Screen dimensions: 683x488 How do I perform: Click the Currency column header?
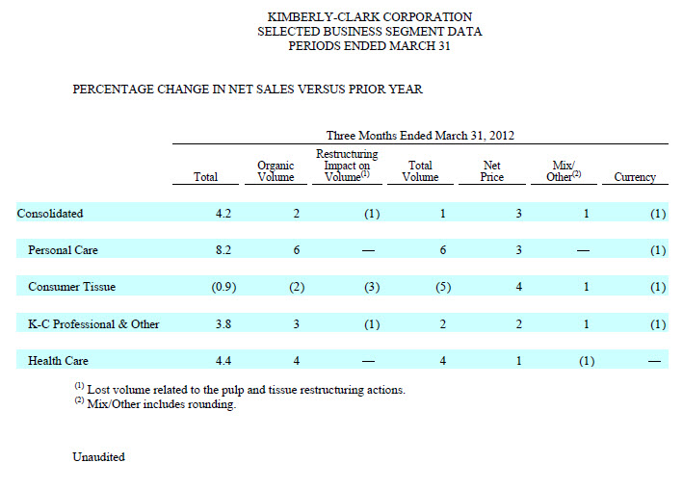point(635,177)
